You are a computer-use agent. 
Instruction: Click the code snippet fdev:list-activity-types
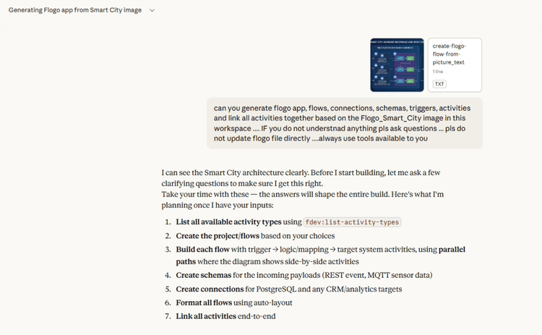click(x=352, y=222)
